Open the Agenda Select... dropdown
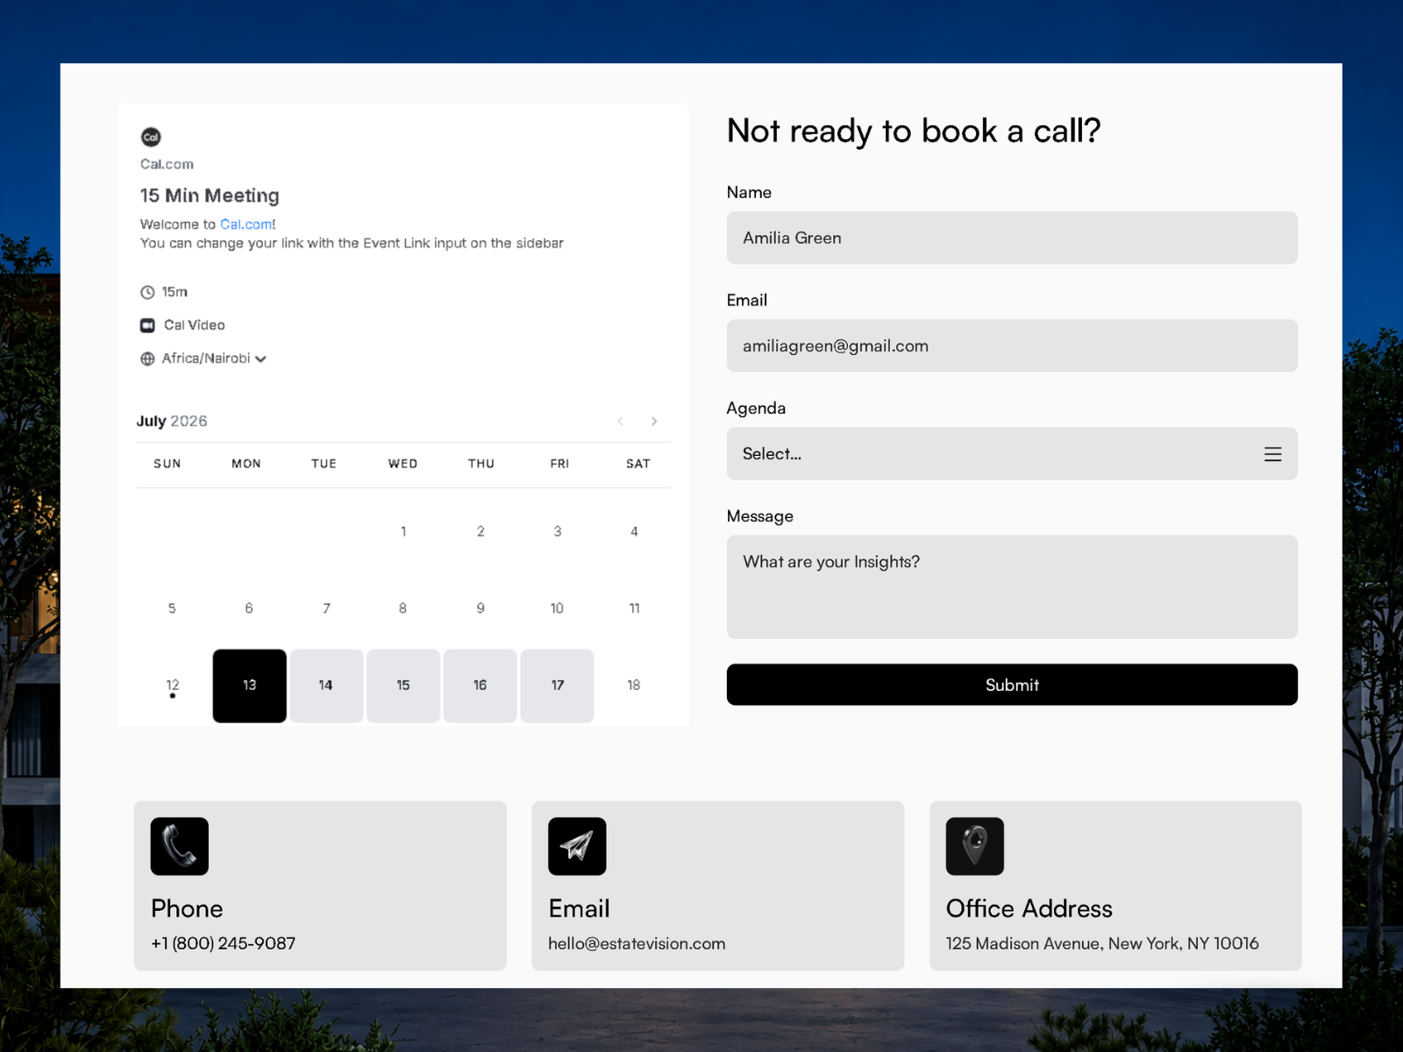Screen dimensions: 1403x1052 1012,453
